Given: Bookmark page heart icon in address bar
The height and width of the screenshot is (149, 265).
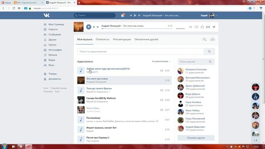Looking at the screenshot, I should [x=254, y=8].
